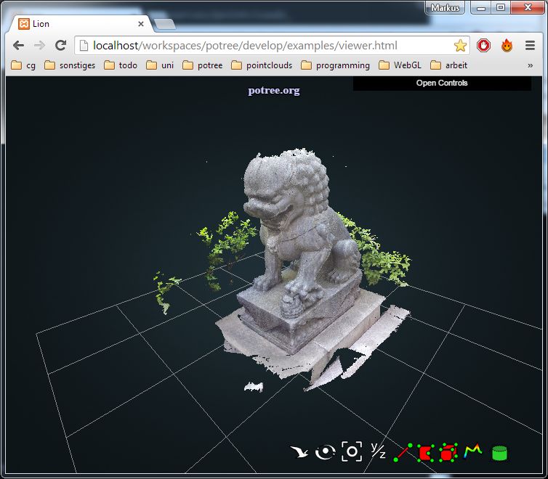Show more bookmarks with the chevron
Screen dimensions: 548x479
[530, 65]
